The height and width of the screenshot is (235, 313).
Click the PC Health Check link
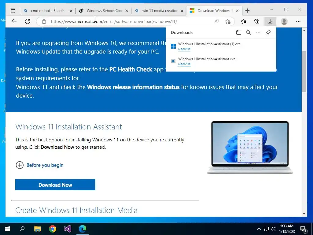tap(131, 69)
